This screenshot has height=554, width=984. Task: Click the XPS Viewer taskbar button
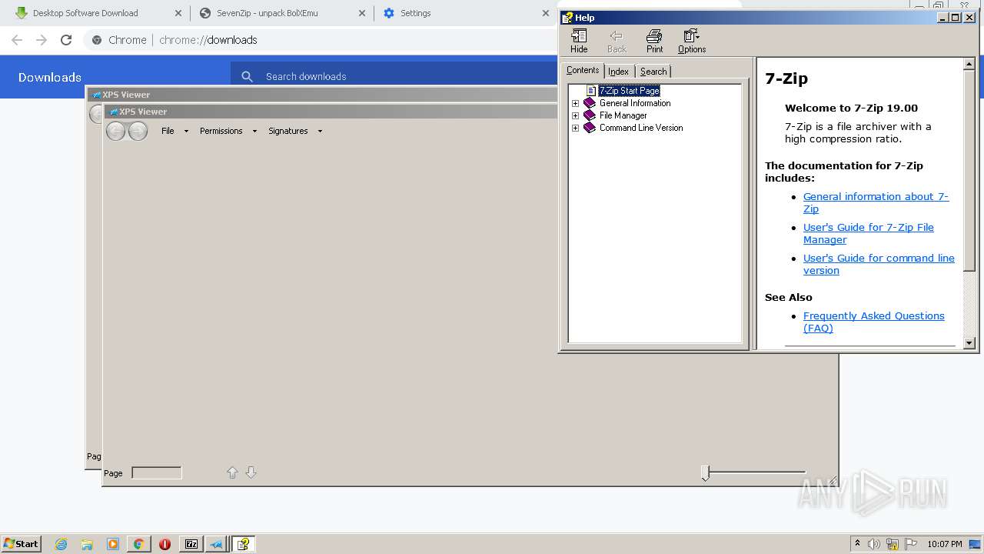pos(216,544)
